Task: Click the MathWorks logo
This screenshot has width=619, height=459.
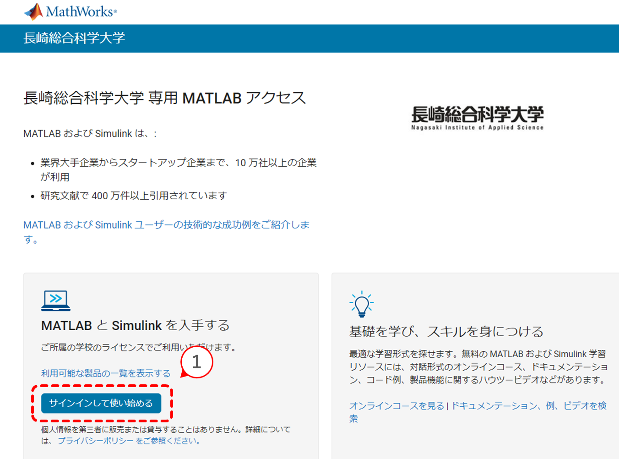Action: [71, 11]
